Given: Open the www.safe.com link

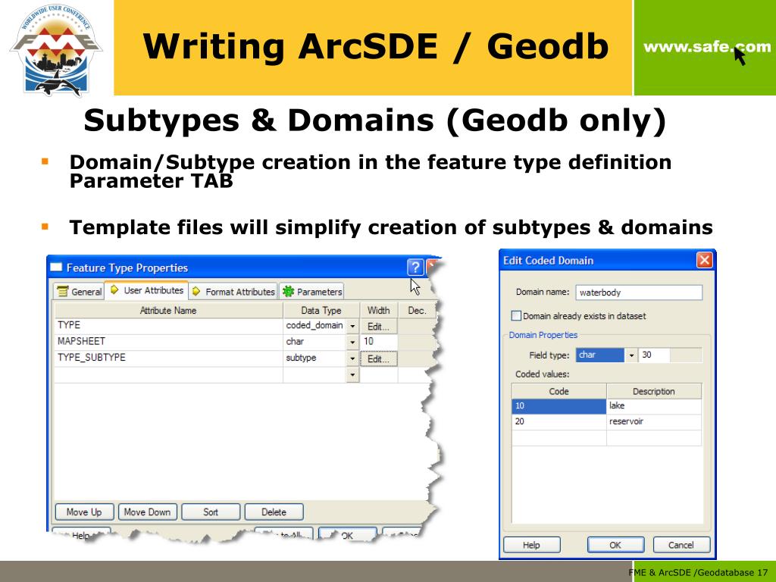Looking at the screenshot, I should point(707,47).
